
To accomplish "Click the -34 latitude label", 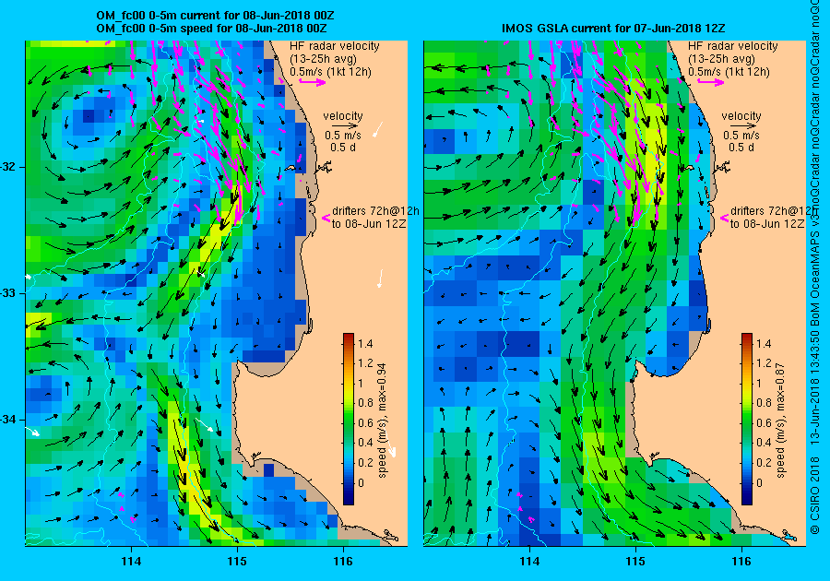I will pyautogui.click(x=8, y=420).
